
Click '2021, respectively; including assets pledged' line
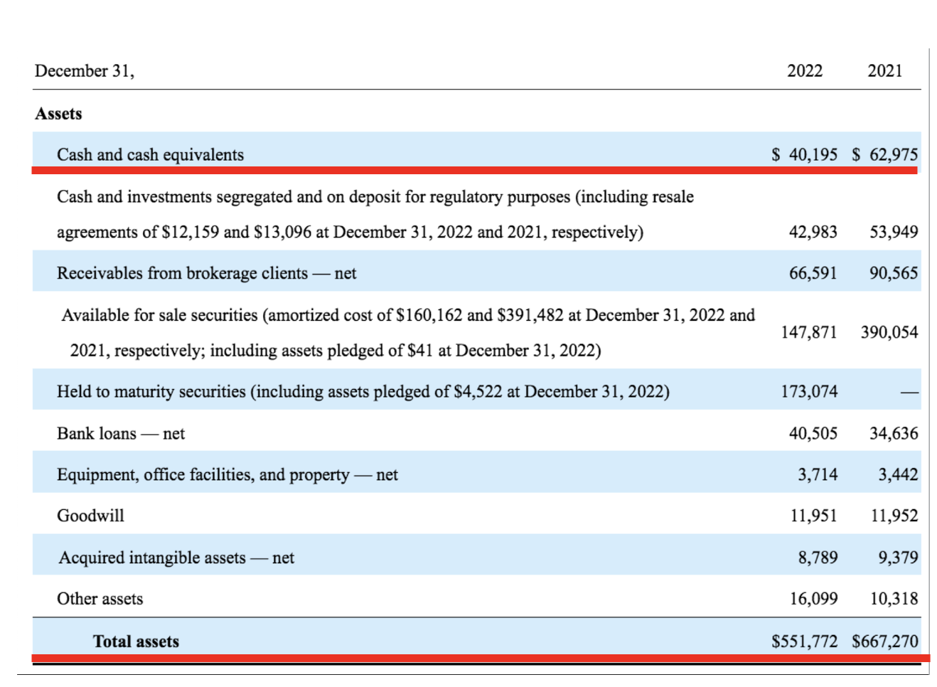[336, 351]
